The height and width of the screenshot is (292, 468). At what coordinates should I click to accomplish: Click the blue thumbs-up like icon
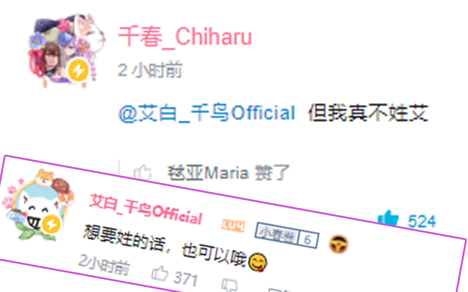pos(388,218)
